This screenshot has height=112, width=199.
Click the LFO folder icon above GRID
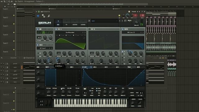point(85,89)
